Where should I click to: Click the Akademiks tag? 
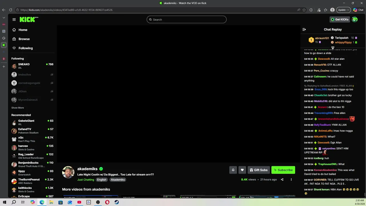pos(118,180)
